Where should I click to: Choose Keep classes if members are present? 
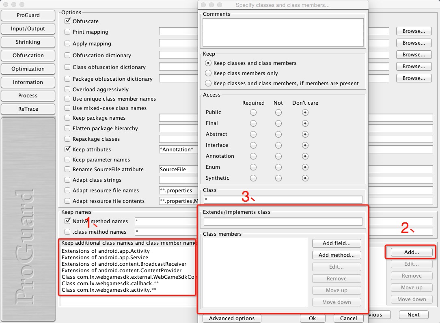tap(208, 83)
